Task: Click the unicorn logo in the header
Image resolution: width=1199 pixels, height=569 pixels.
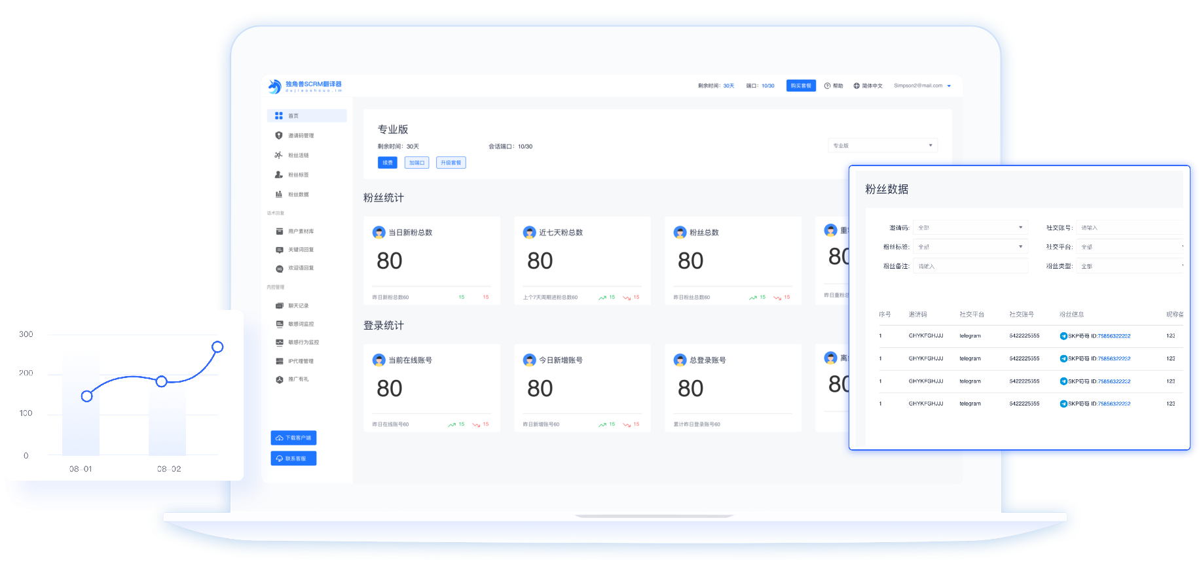Action: [x=274, y=86]
